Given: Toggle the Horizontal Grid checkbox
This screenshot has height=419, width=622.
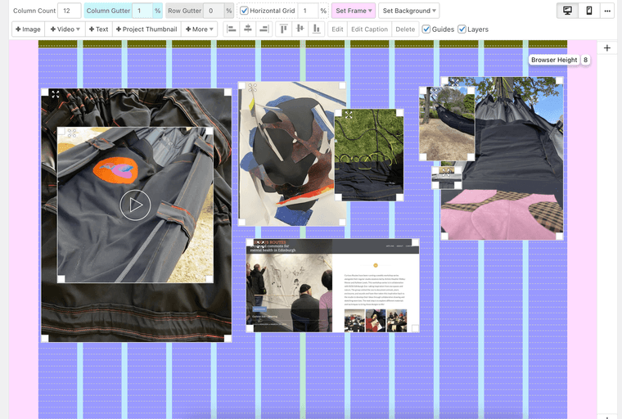Looking at the screenshot, I should click(x=245, y=11).
